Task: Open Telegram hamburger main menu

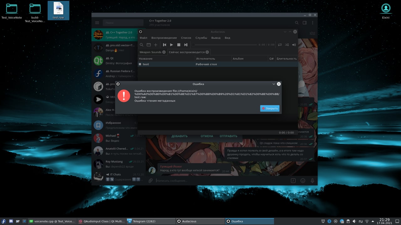Action: [x=97, y=23]
